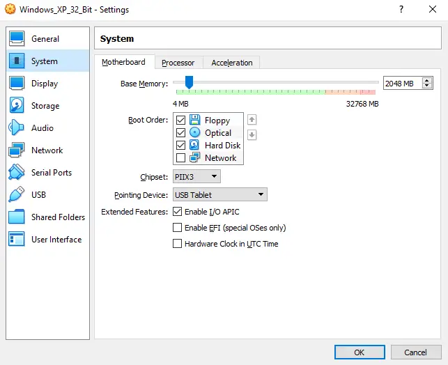Open the General settings category
The height and width of the screenshot is (365, 448).
[x=47, y=38]
